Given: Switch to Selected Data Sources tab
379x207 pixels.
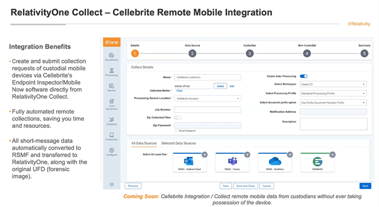Looking at the screenshot, I should pos(179,143).
